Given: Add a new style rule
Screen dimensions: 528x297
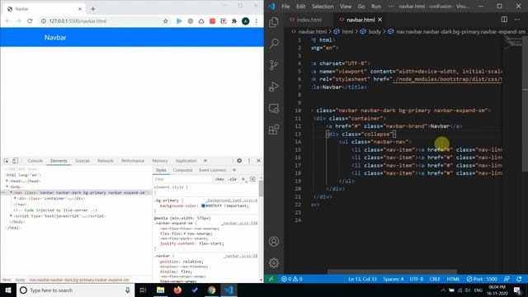Looking at the screenshot, I should click(243, 179).
